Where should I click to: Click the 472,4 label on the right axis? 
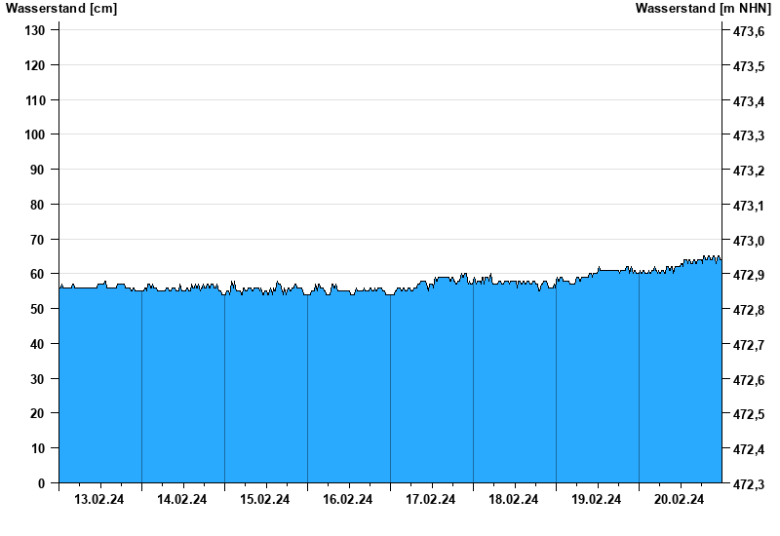(749, 449)
